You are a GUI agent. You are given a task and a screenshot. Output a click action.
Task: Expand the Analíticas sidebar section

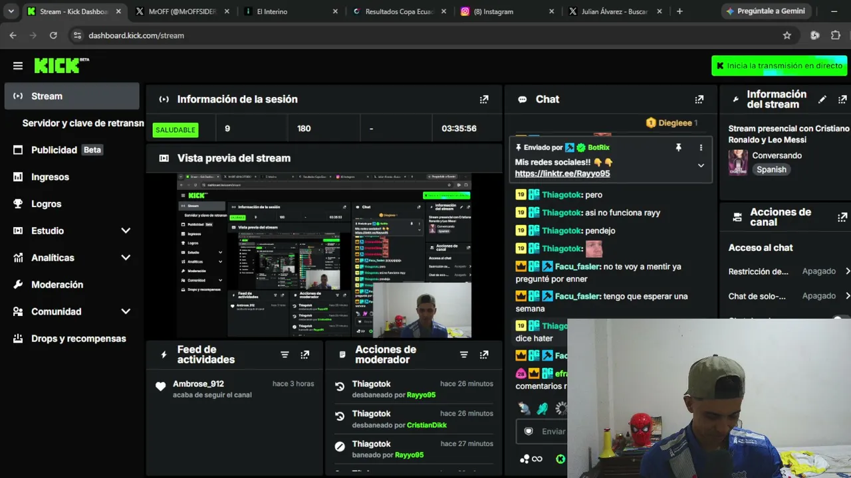126,258
